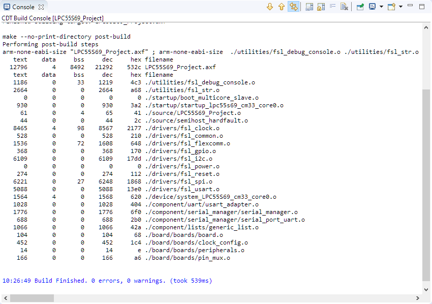Pin Console with green pushpin icon

point(360,7)
